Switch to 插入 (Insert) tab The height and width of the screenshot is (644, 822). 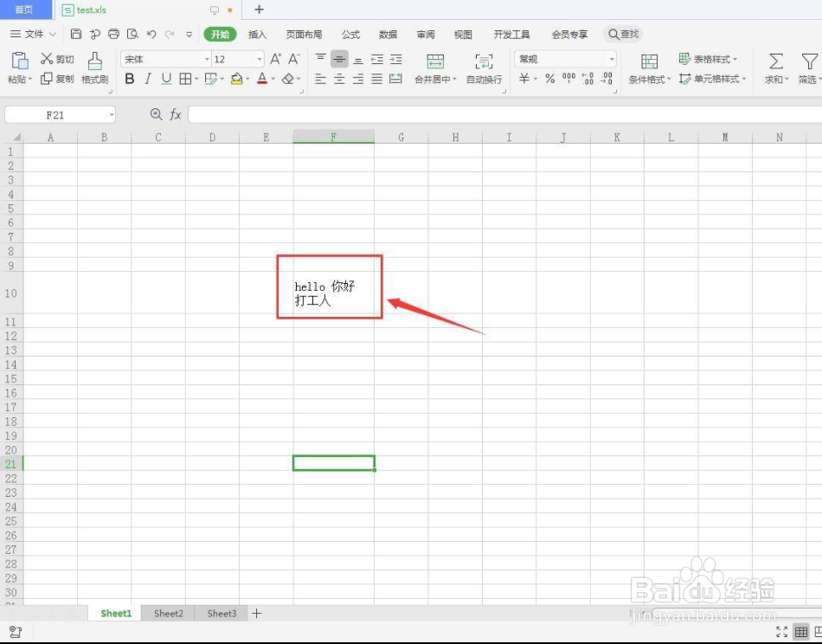[x=257, y=35]
